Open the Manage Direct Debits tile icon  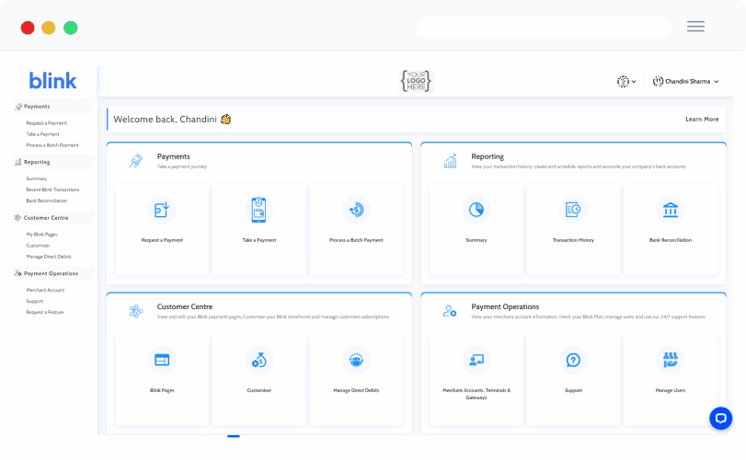356,360
